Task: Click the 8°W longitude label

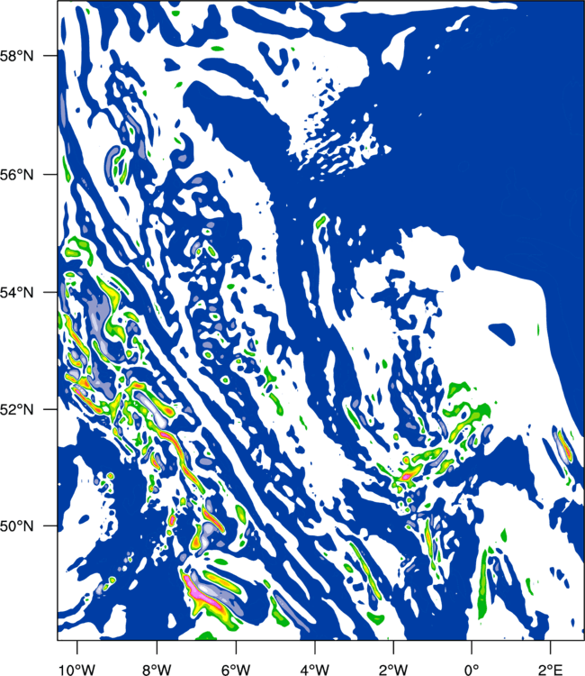Action: tap(157, 670)
